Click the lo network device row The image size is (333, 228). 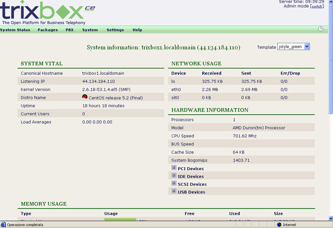241,81
